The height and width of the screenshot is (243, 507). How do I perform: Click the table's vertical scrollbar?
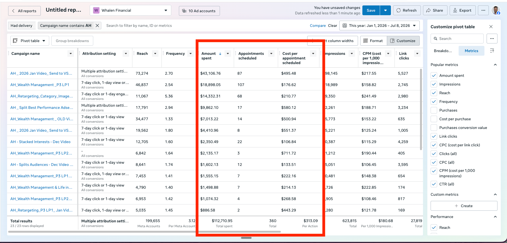421,109
